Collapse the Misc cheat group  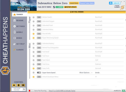click(29, 45)
